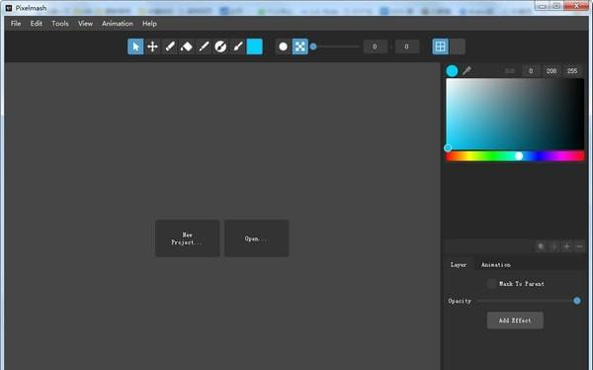Click the first icon of the layer list toolbar
Image resolution: width=593 pixels, height=370 pixels.
541,246
